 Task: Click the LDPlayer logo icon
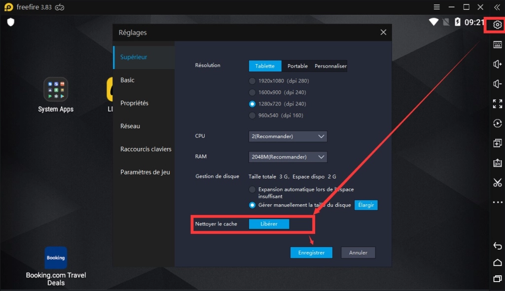pos(9,7)
